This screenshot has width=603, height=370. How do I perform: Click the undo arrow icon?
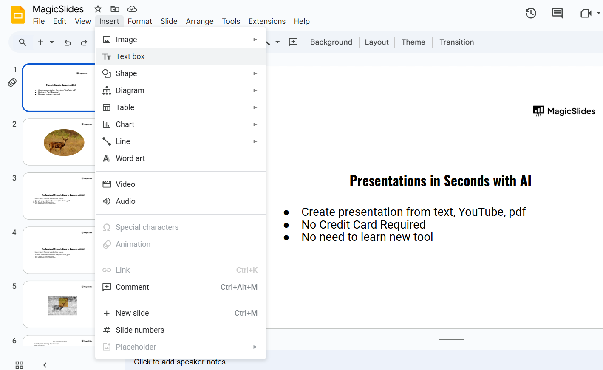[x=68, y=42]
